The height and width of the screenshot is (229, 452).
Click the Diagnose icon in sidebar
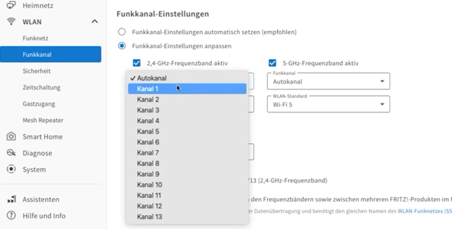coord(11,153)
